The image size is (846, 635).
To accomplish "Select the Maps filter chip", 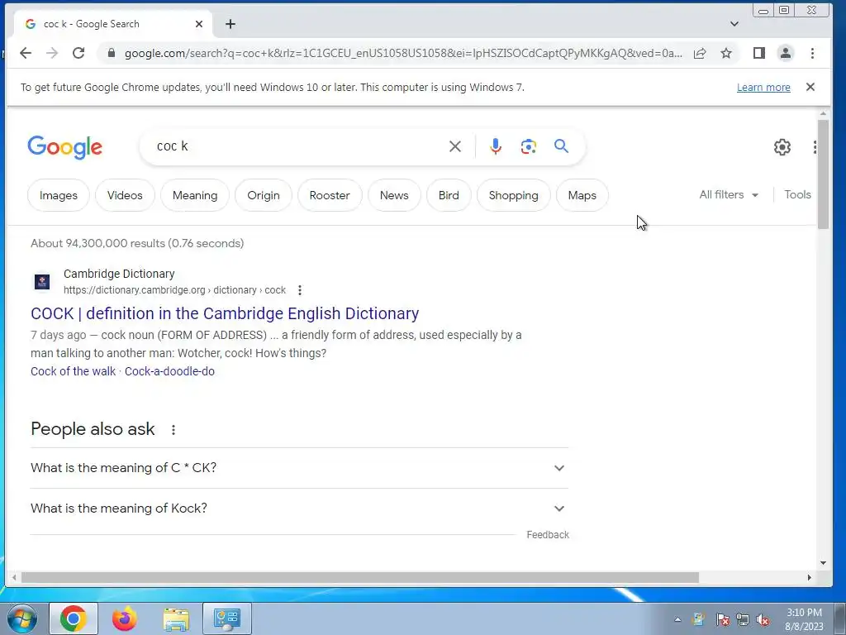I will [x=582, y=195].
